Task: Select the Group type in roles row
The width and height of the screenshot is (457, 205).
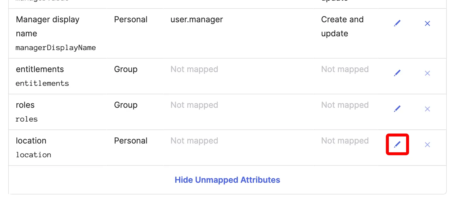Action: [126, 105]
